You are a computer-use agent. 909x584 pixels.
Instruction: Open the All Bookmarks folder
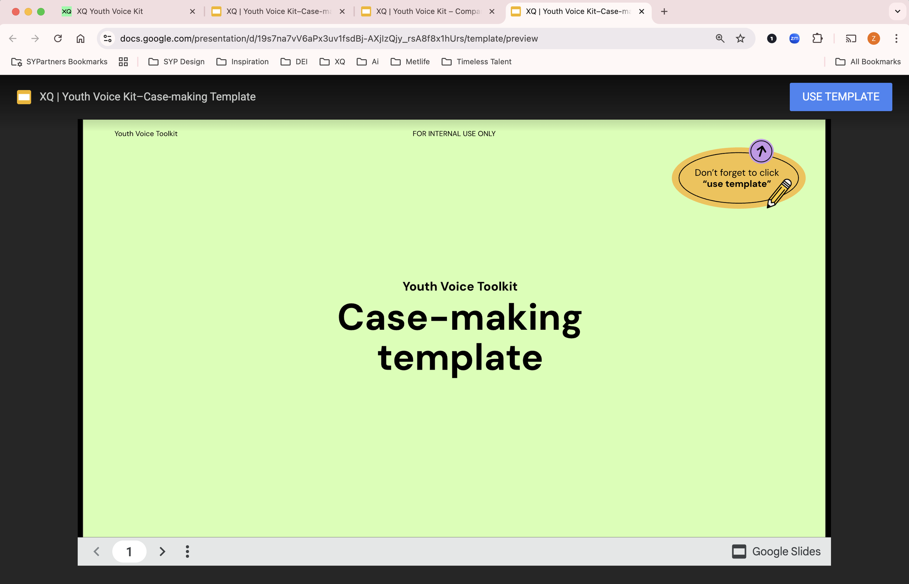(x=868, y=61)
